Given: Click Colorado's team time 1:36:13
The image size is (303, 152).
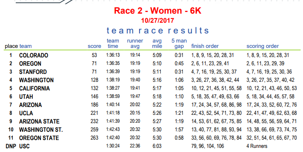Looking at the screenshot, I should 113,55.
